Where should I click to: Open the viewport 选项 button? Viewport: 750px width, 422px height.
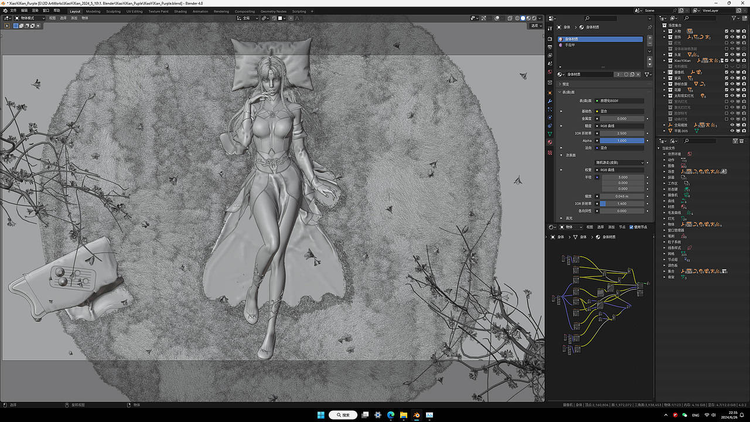[x=536, y=26]
